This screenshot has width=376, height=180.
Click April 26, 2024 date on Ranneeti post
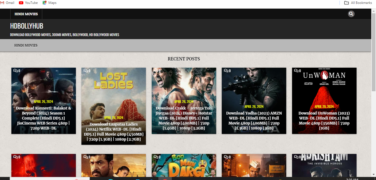pyautogui.click(x=44, y=102)
